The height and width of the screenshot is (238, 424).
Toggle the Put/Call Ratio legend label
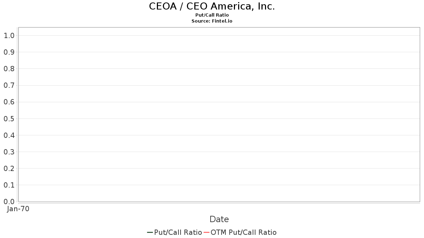(178, 232)
